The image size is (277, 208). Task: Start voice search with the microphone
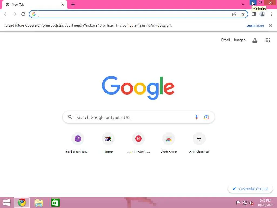pyautogui.click(x=196, y=117)
